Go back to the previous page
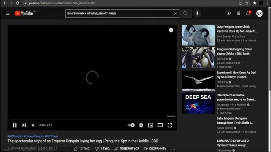This screenshot has height=152, width=271. pos(5,3)
